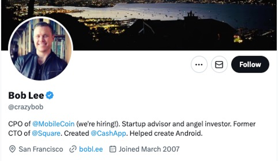Screen dimensions: 278x161
Task: Click the calendar icon beside join date
Action: coord(113,149)
